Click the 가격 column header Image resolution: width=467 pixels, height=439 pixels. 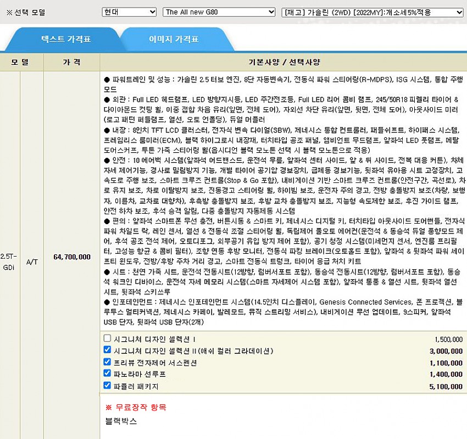tap(72, 62)
